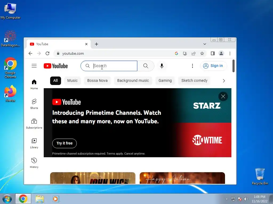Open Firefox desktop shortcut
The height and width of the screenshot is (204, 273).
(10, 94)
